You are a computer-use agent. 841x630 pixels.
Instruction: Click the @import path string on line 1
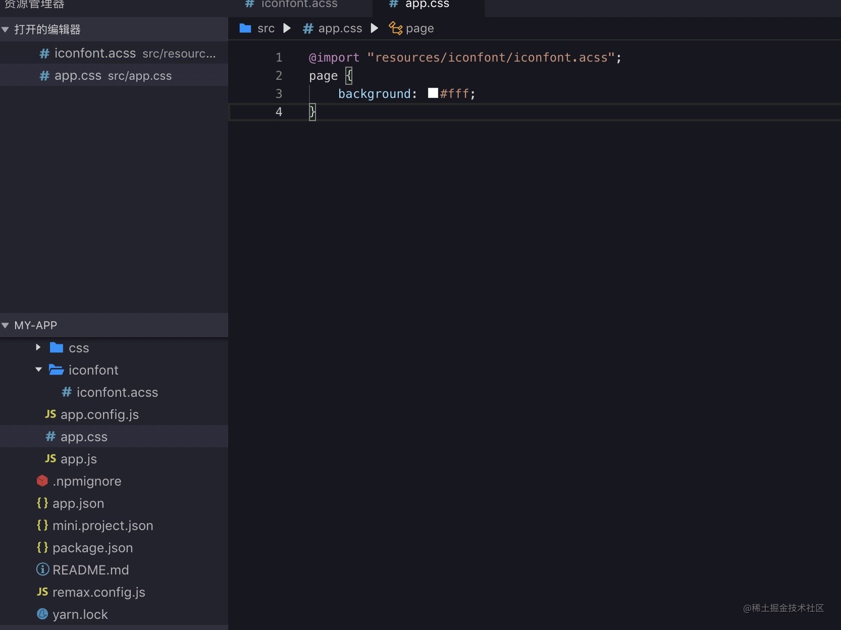(491, 58)
